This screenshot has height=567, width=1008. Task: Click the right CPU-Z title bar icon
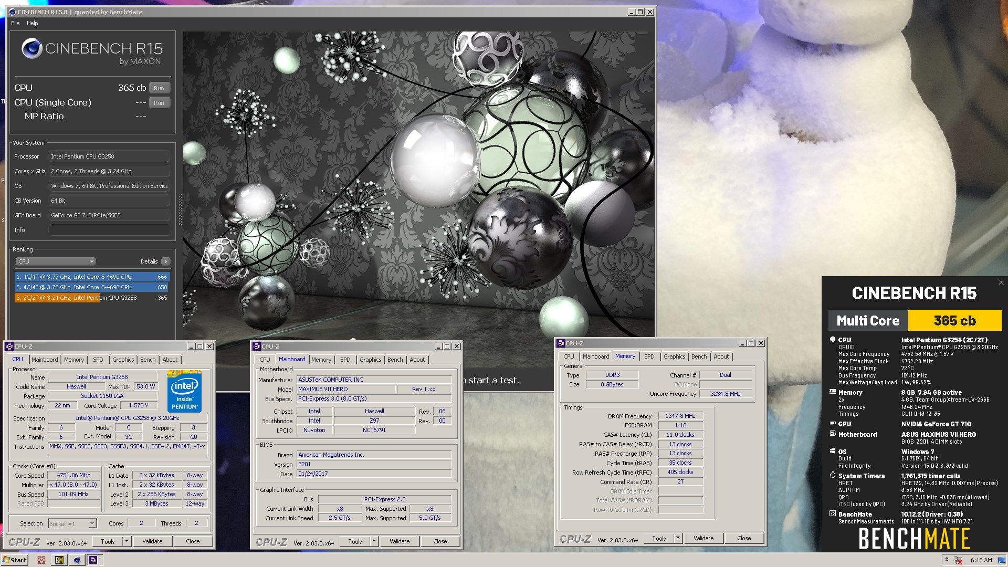[561, 343]
